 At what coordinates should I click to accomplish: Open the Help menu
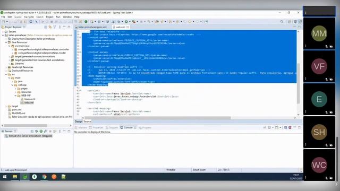pos(76,17)
